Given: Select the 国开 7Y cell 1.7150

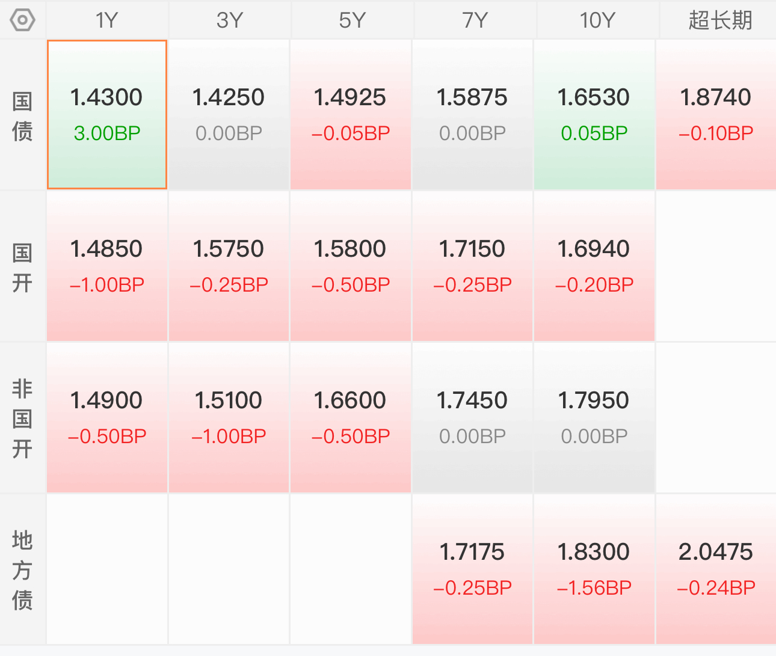Looking at the screenshot, I should (x=472, y=266).
